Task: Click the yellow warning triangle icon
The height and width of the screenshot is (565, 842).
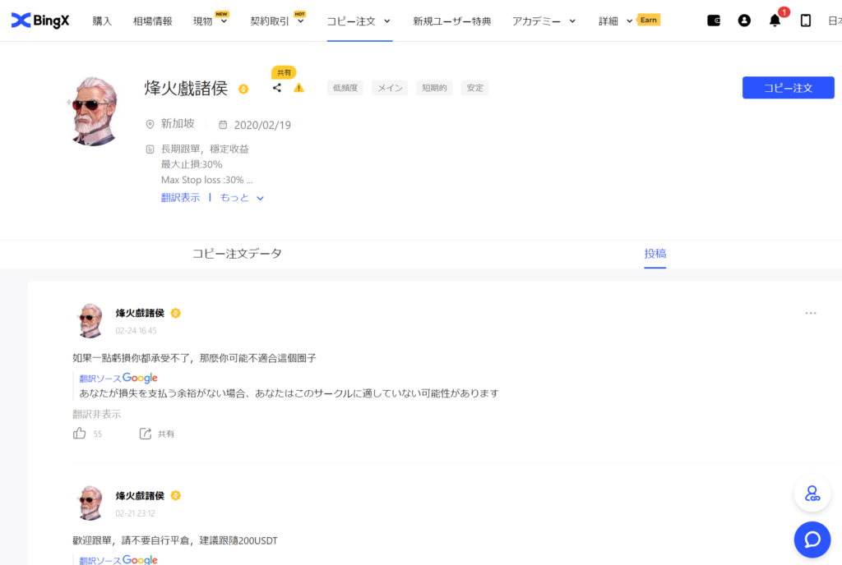Action: [298, 87]
